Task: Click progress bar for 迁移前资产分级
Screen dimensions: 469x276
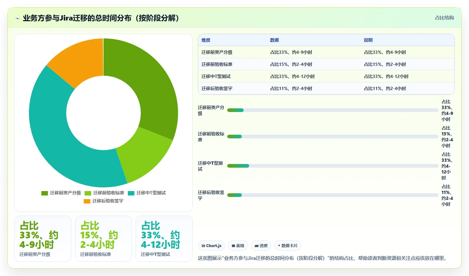Action: click(333, 110)
